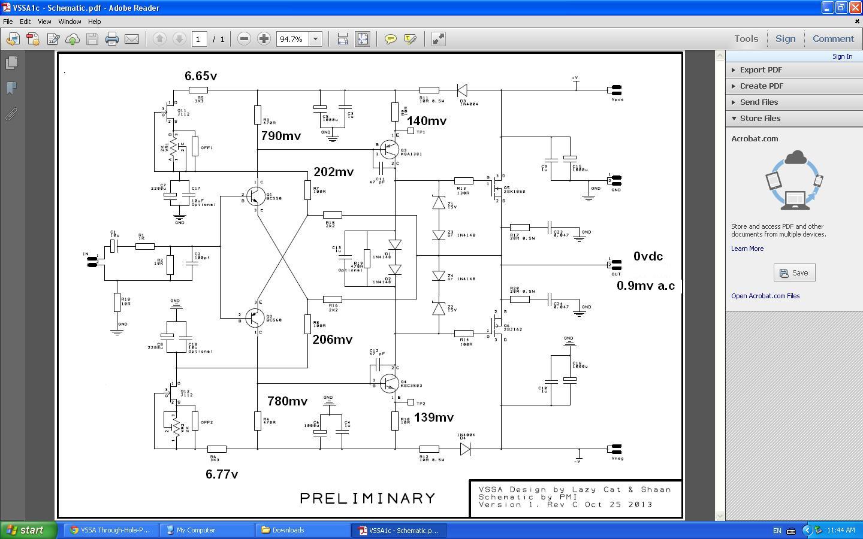The height and width of the screenshot is (539, 863).
Task: Open the zoom percentage dropdown arrow
Action: pyautogui.click(x=315, y=39)
